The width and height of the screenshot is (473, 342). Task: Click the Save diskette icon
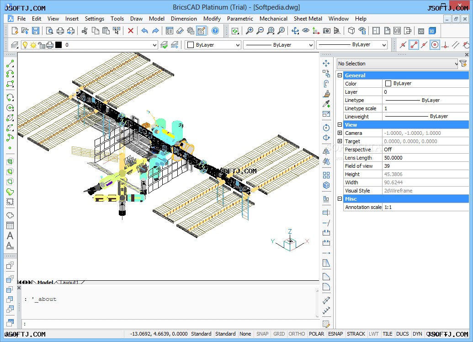pos(36,31)
